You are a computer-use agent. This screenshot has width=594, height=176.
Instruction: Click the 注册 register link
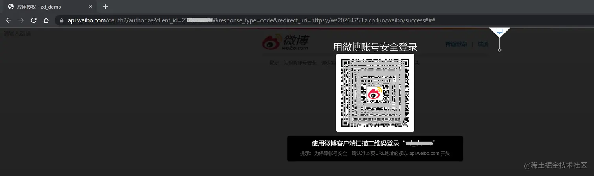tap(483, 44)
